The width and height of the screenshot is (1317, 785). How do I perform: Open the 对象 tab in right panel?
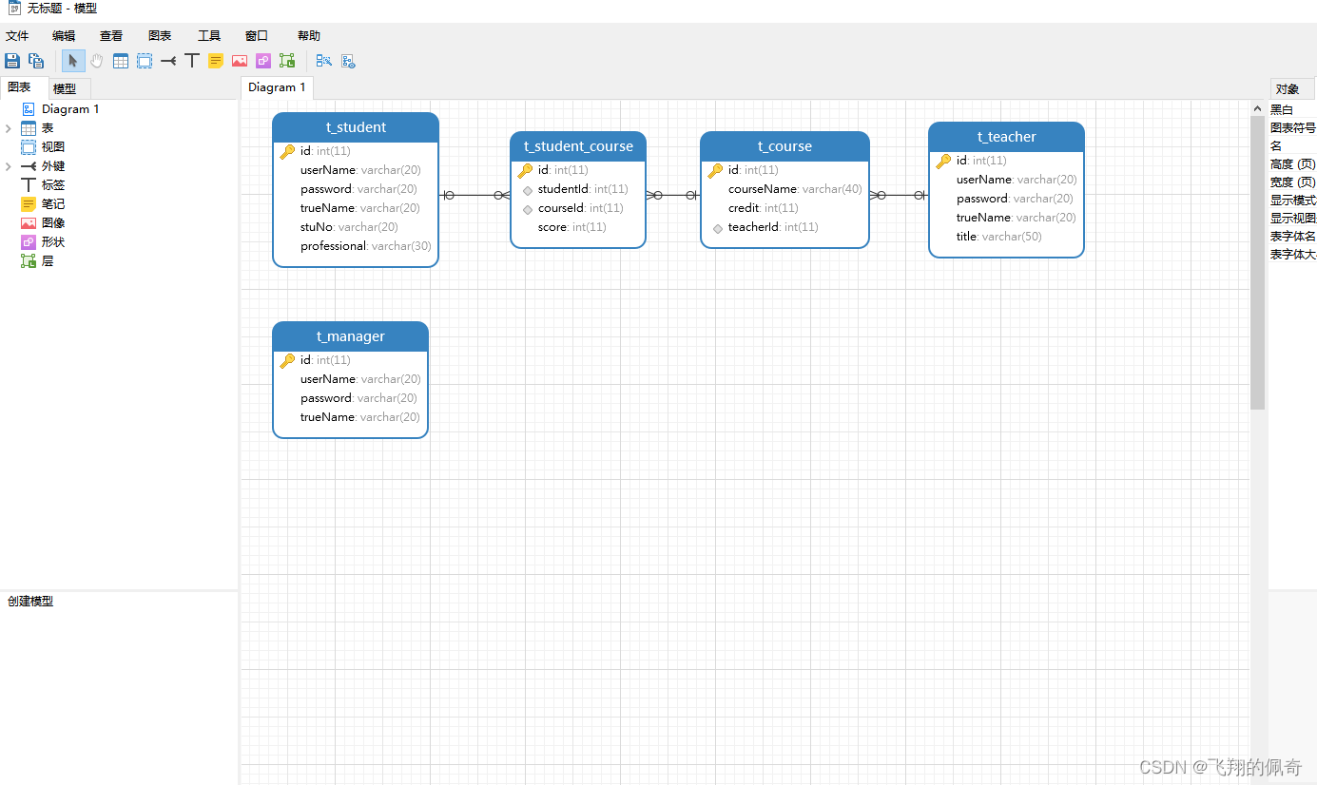pos(1291,89)
